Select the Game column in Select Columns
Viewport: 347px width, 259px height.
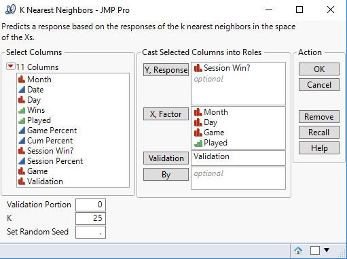(37, 171)
